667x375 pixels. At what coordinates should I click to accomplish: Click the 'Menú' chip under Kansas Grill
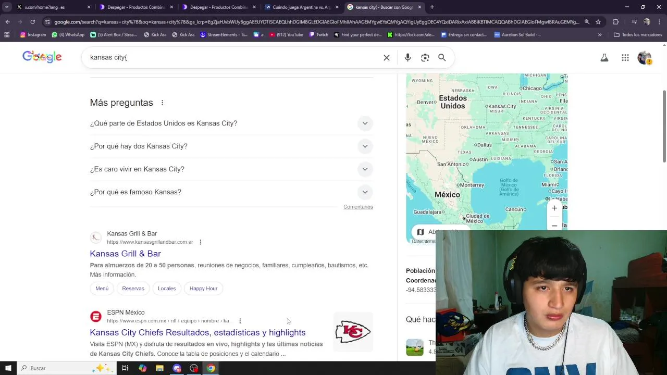pyautogui.click(x=102, y=289)
